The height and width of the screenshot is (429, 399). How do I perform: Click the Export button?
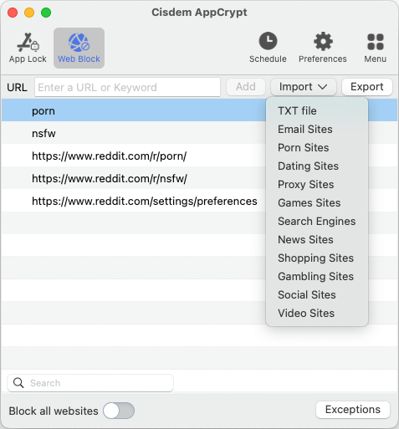coord(367,87)
